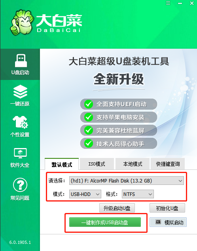This screenshot has height=251, width=197.
Task: Click the 升级启动U盘 button
Action: (117, 208)
